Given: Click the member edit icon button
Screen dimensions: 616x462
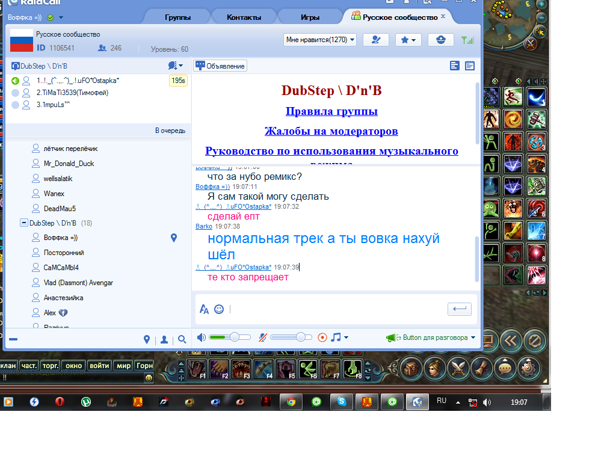Looking at the screenshot, I should tap(376, 40).
